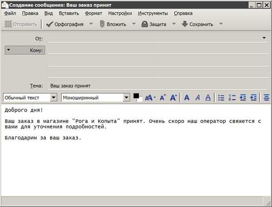Decrease text indent (outdent)
The width and height of the screenshot is (272, 207).
[x=243, y=98]
